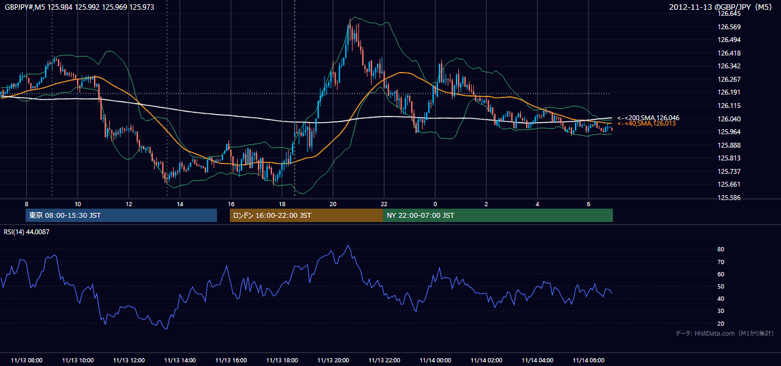Screen dimensions: 781x366
Task: Click the RSI(14) 44.0087 indicator label
Action: [27, 232]
